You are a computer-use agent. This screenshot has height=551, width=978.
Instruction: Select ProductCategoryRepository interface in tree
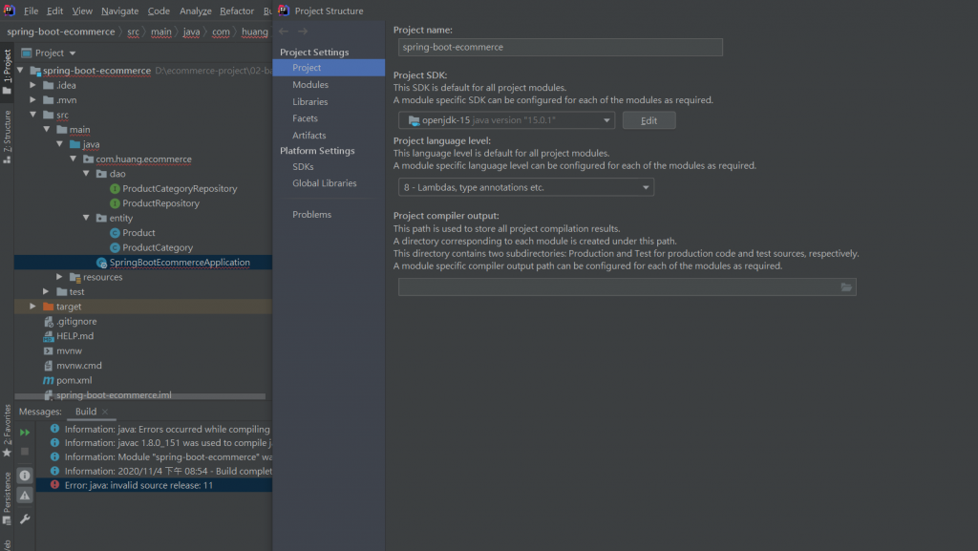[180, 188]
